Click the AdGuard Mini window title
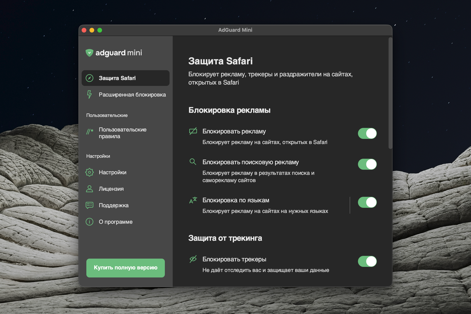 [235, 30]
